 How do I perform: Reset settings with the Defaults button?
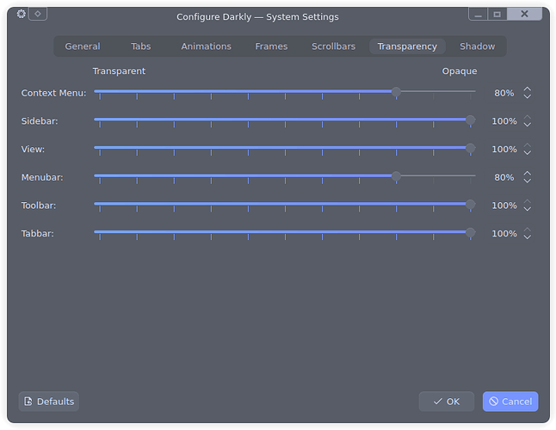pyautogui.click(x=48, y=402)
